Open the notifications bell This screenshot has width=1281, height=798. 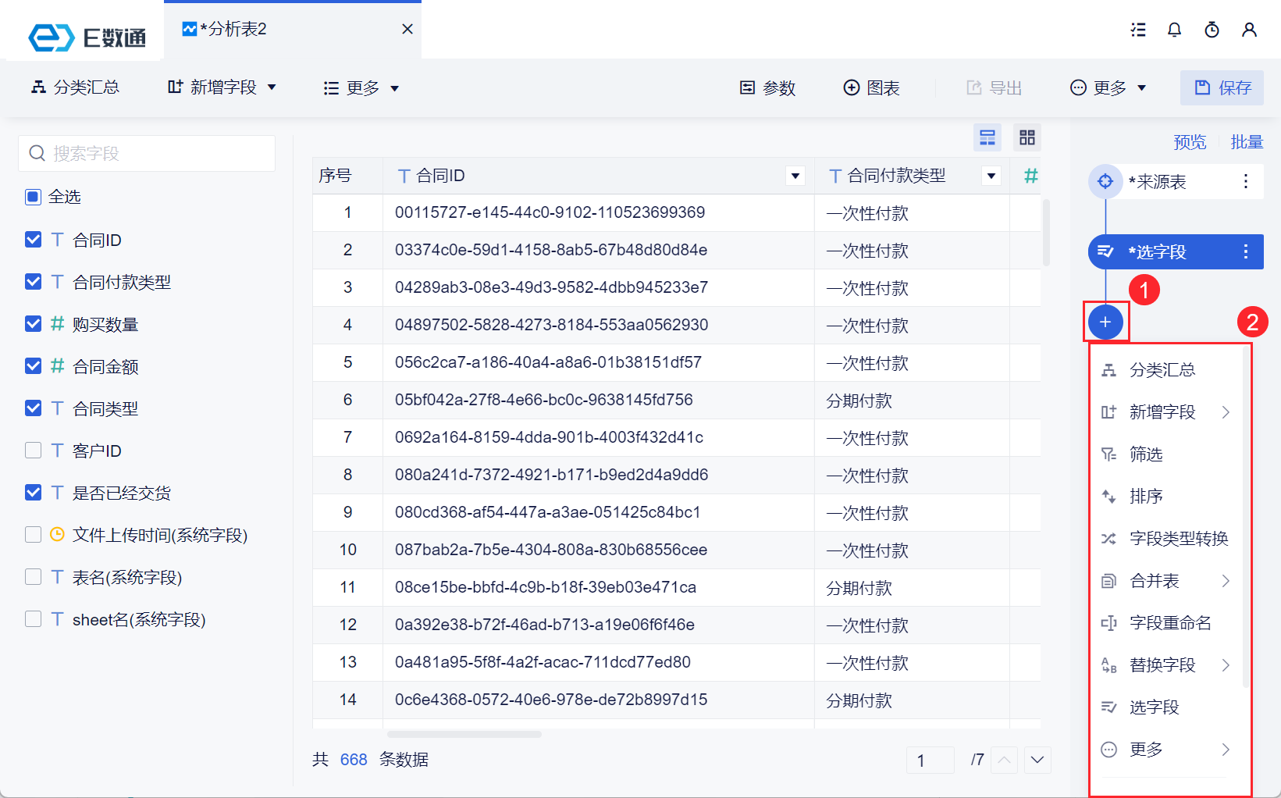click(1174, 30)
